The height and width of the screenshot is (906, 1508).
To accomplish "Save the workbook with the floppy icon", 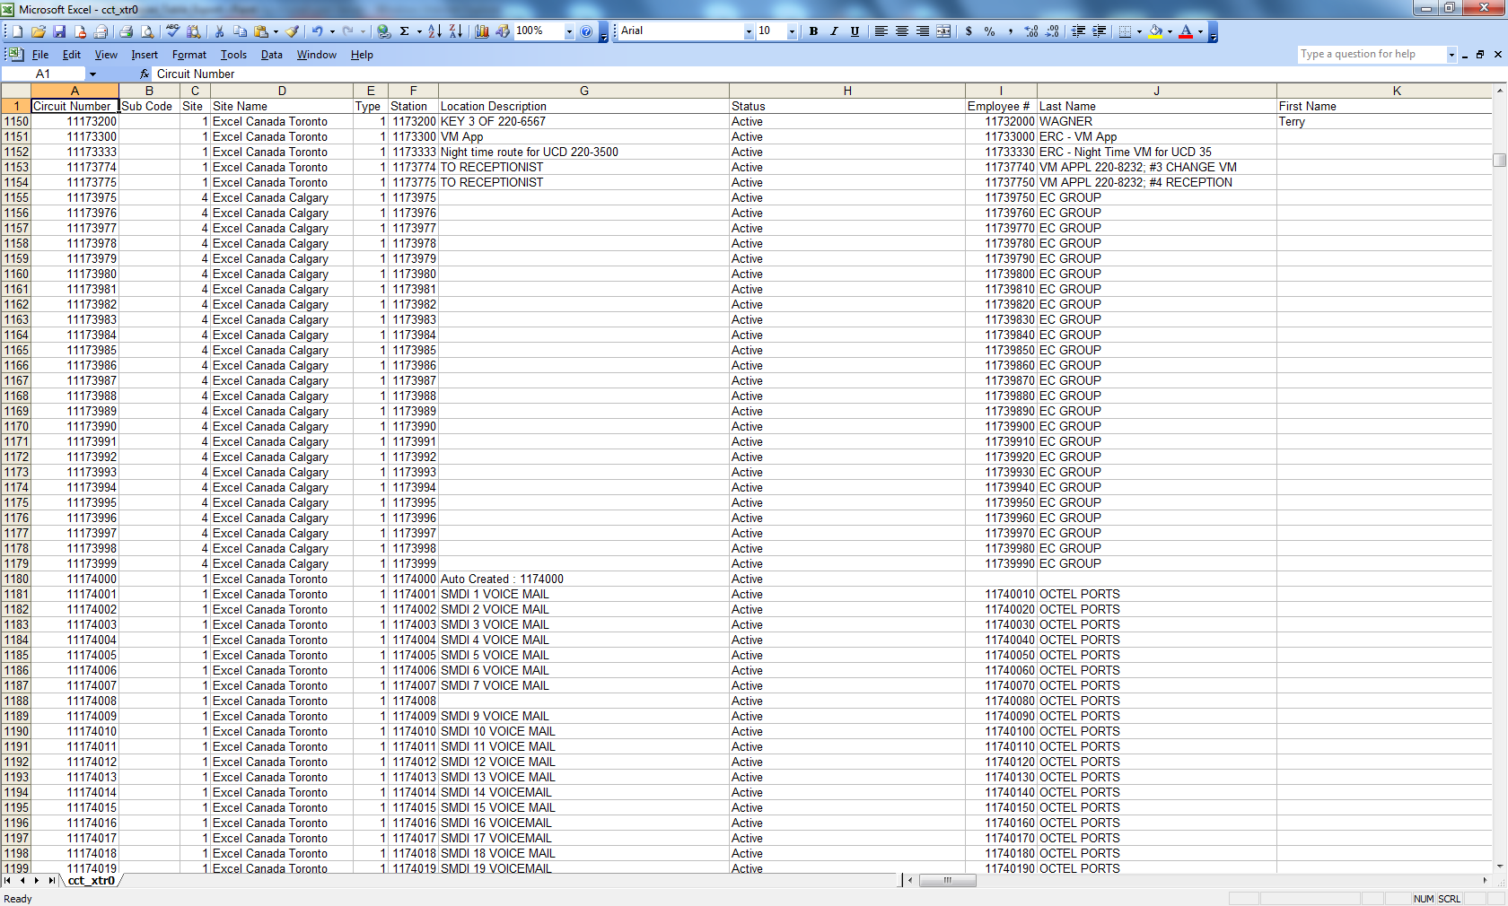I will 59,31.
